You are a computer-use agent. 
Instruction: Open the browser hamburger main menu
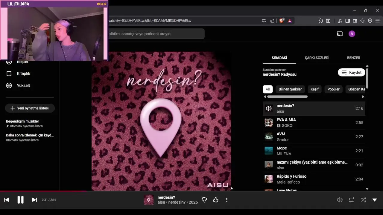pos(378,21)
